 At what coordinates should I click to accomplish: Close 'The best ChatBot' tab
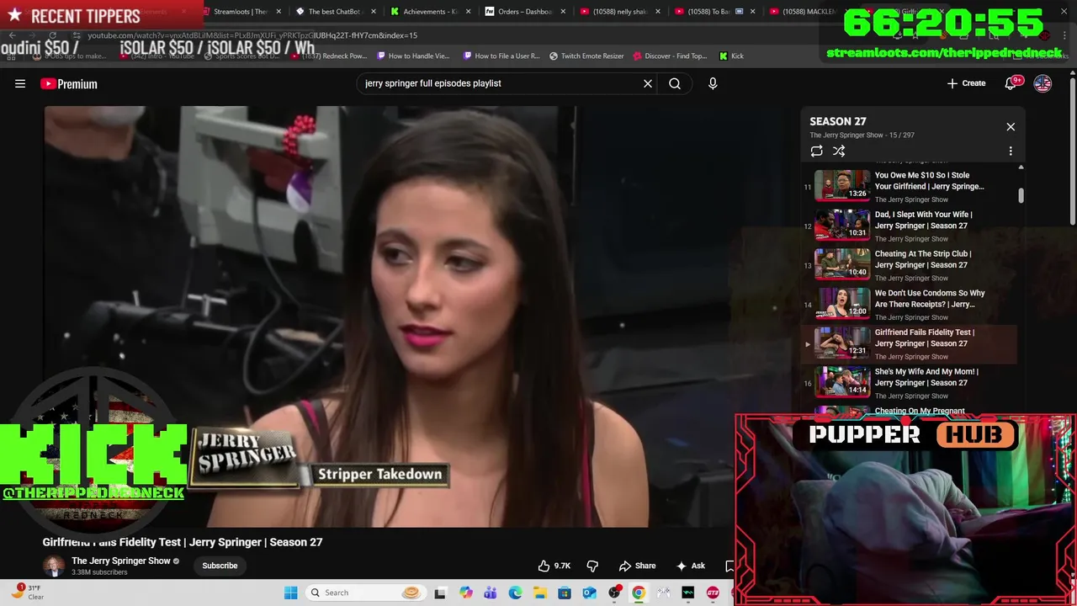(374, 12)
